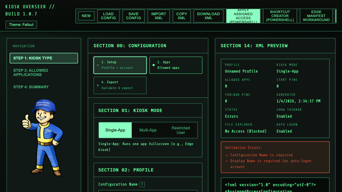The width and height of the screenshot is (342, 192).
Task: Click the Single-App mode description text
Action: click(146, 147)
